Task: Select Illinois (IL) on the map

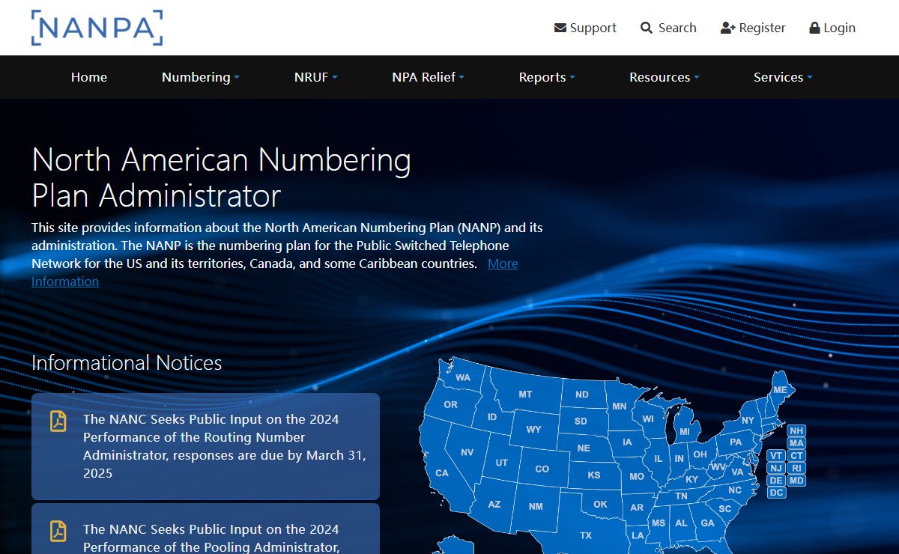Action: pos(659,459)
